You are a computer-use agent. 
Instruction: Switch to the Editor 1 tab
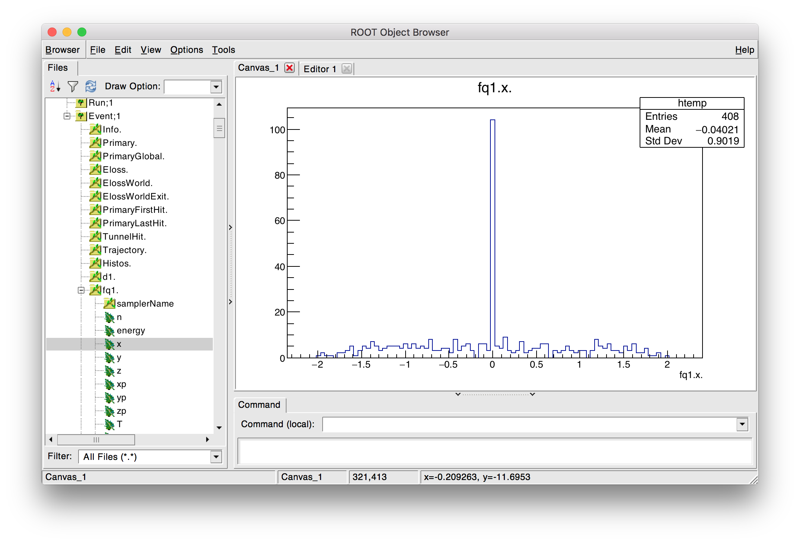[x=320, y=69]
